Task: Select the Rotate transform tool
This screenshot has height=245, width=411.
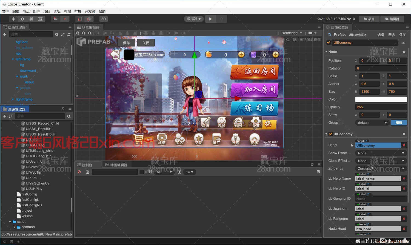Action: 22,19
